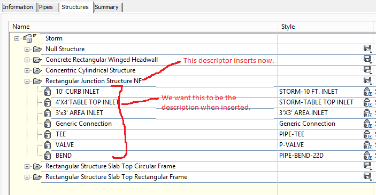This screenshot has width=376, height=195.
Task: Click the 4'X4' TABLE TOP INLET structure icon
Action: click(x=48, y=102)
